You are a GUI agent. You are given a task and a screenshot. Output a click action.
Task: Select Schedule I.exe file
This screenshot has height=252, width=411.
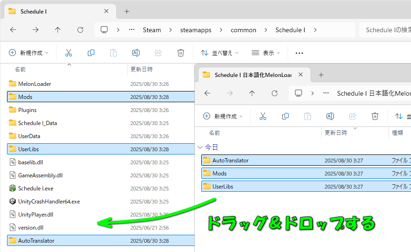(101, 189)
